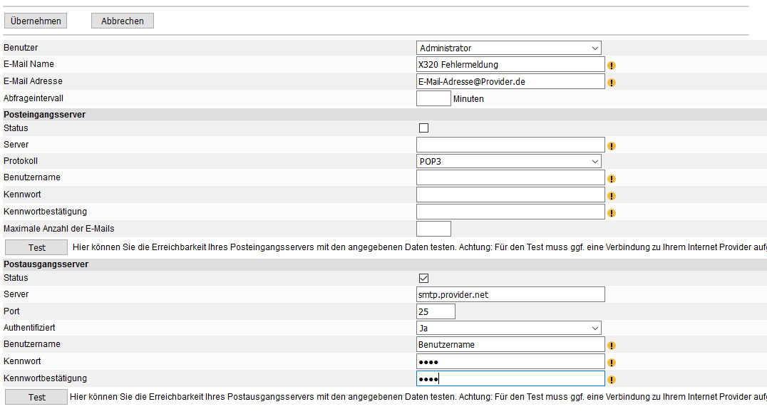
Task: Click the Abfrageintervall minutes input field
Action: pyautogui.click(x=433, y=98)
